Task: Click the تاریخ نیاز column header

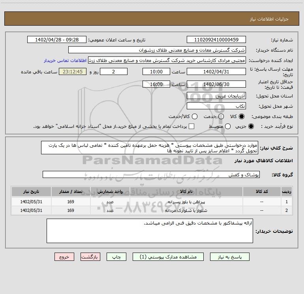Action: coord(31,191)
